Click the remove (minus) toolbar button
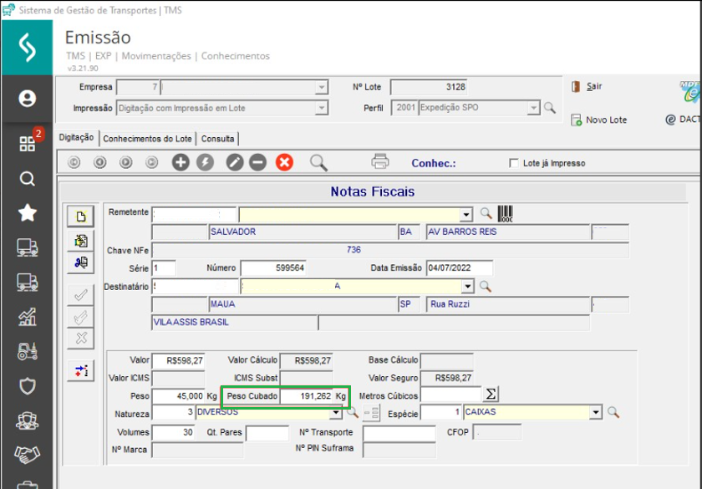 (258, 162)
